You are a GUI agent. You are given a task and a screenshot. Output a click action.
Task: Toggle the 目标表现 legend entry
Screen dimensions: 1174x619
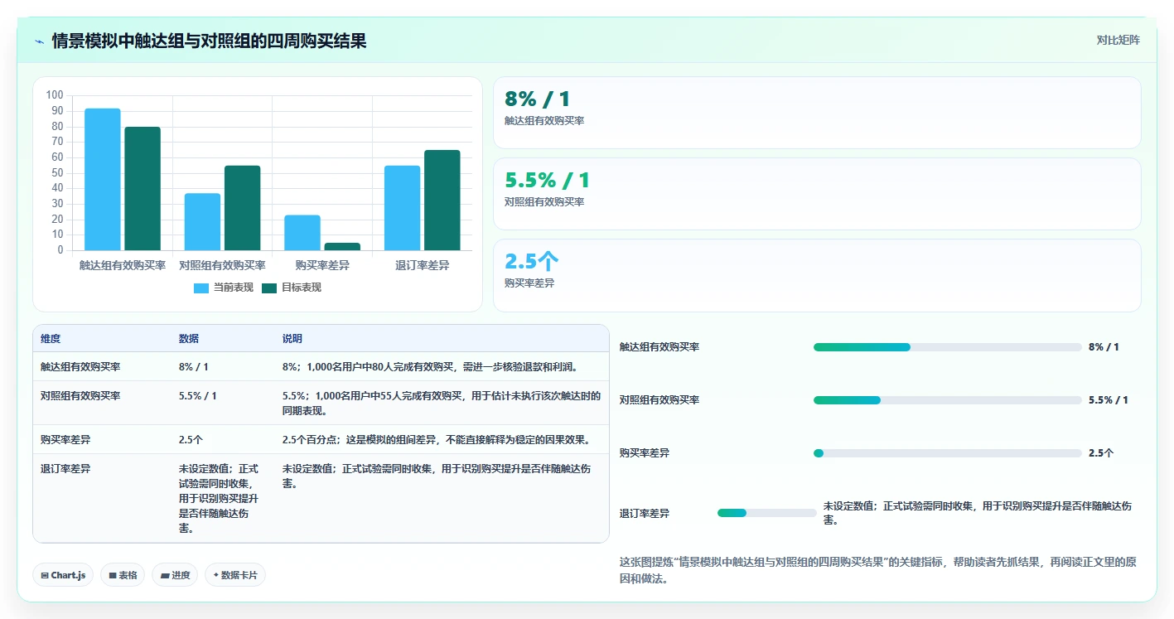(292, 288)
